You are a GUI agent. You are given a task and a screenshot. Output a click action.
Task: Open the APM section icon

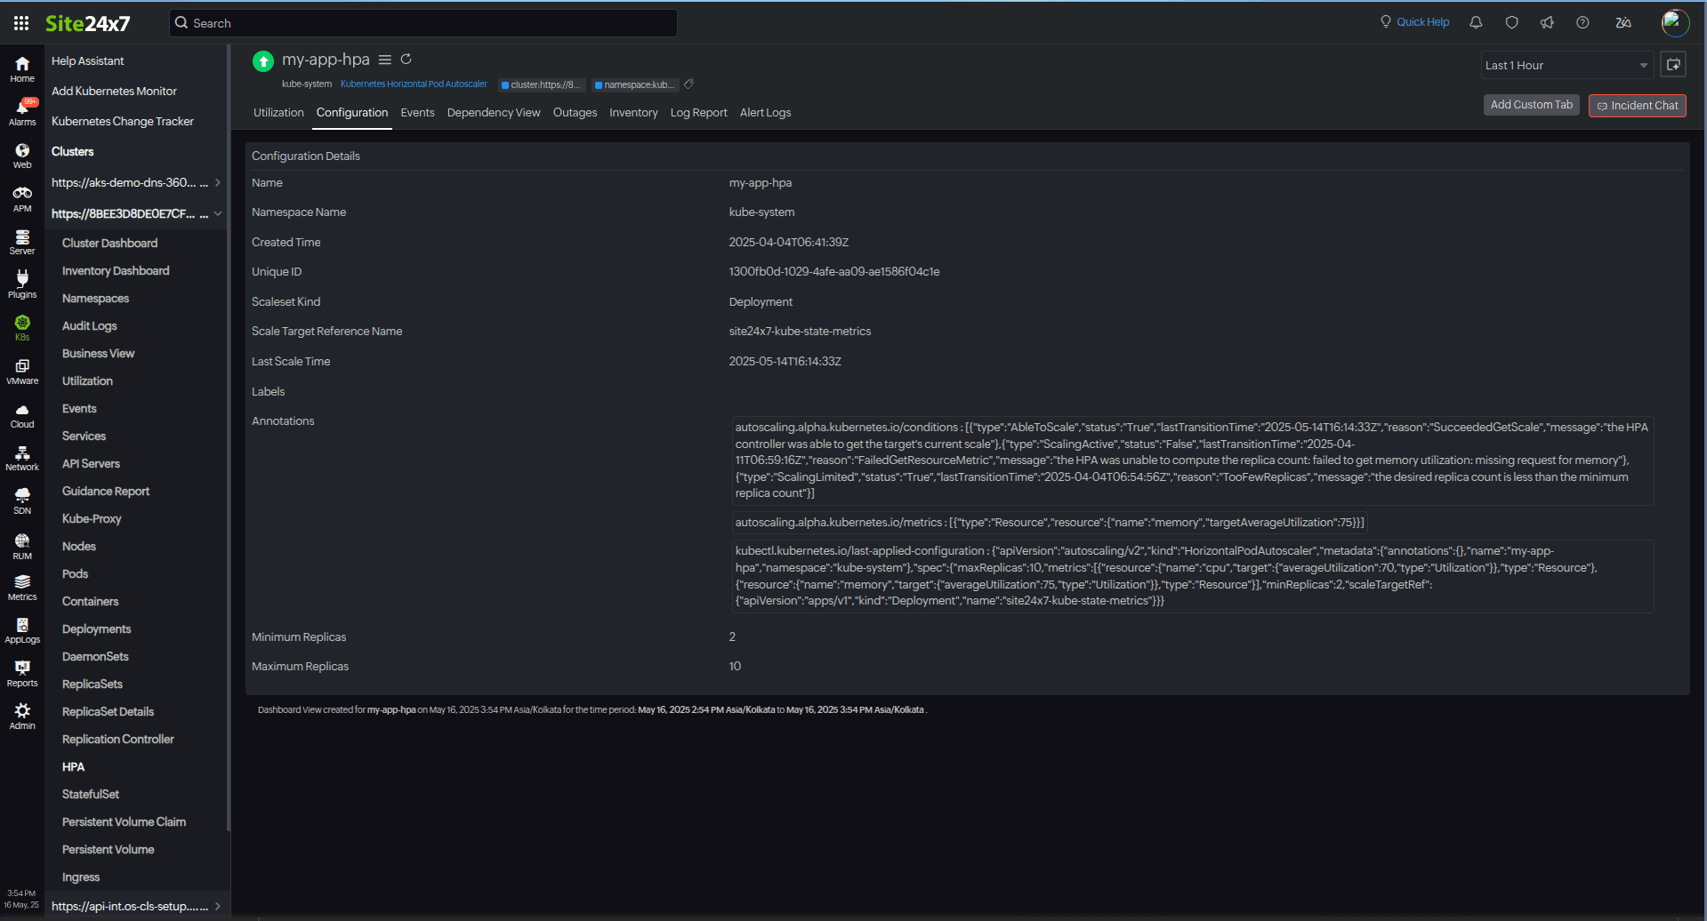(22, 199)
